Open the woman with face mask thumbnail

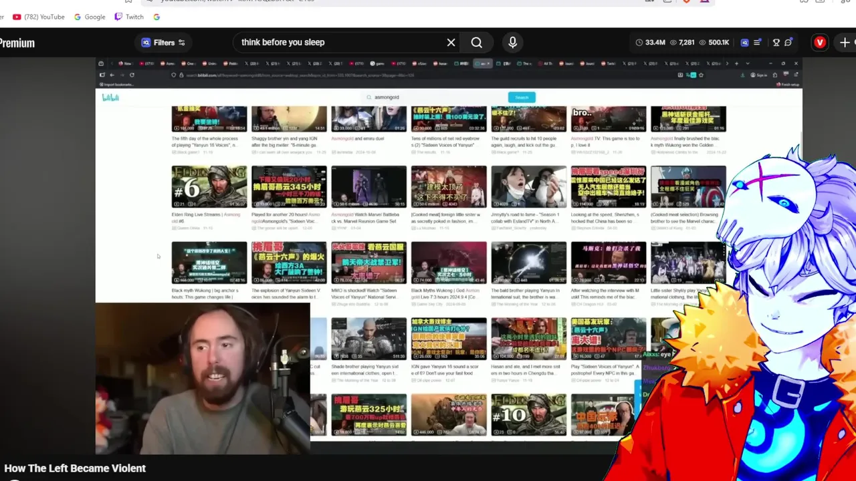(528, 187)
